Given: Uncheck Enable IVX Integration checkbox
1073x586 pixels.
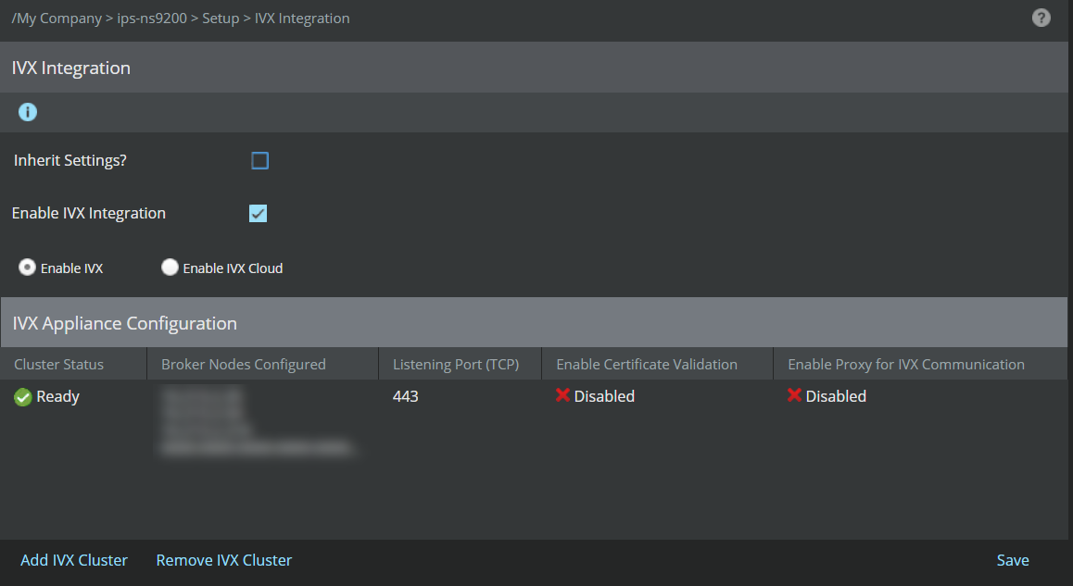Looking at the screenshot, I should coord(258,213).
